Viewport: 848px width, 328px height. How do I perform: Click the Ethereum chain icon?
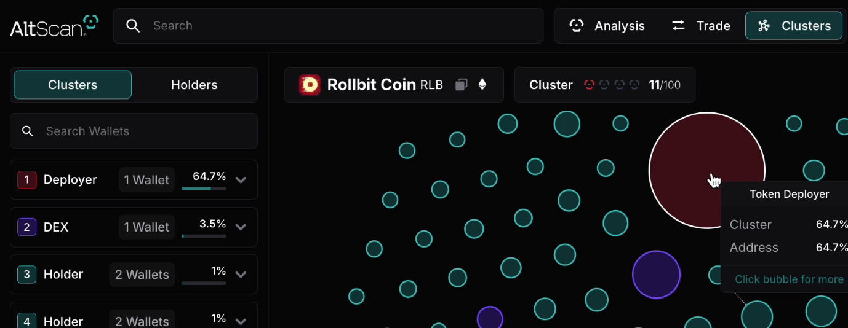(x=482, y=85)
